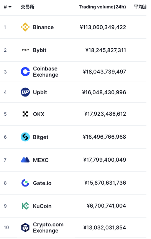The width and height of the screenshot is (151, 239).
Task: Open the Binance exchange link
Action: pyautogui.click(x=43, y=27)
